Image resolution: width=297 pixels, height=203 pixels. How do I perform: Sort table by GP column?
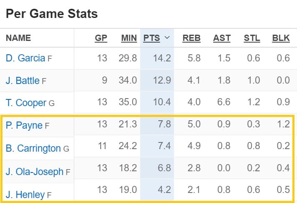101,38
